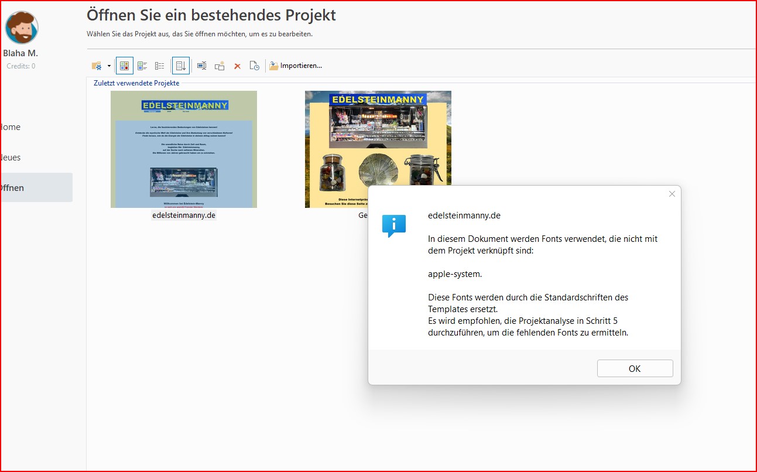Switch to the list view layout

(159, 66)
